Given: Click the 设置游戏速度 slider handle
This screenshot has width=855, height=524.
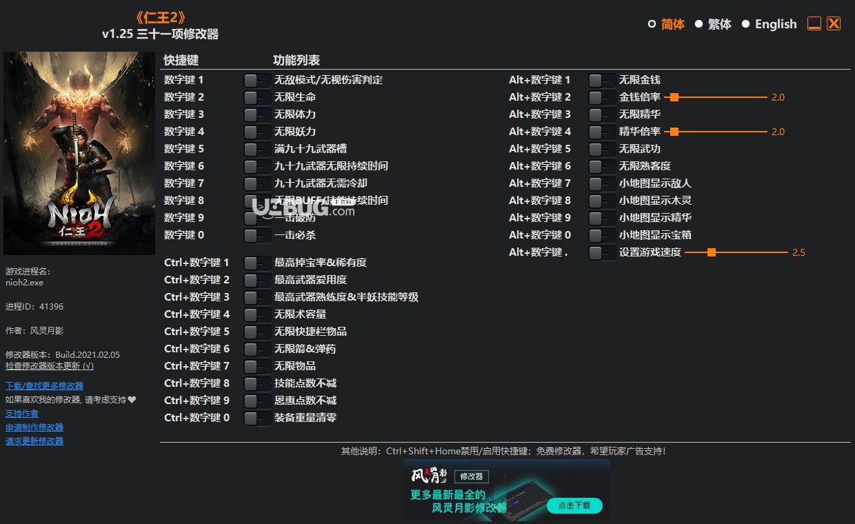Looking at the screenshot, I should pyautogui.click(x=712, y=252).
